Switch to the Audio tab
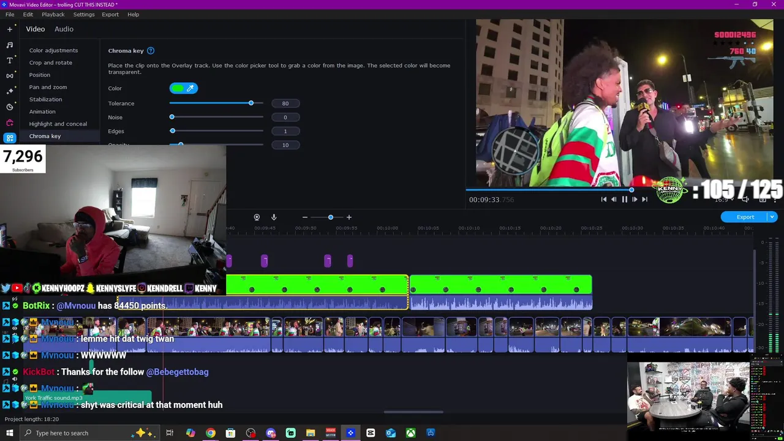 coord(64,29)
